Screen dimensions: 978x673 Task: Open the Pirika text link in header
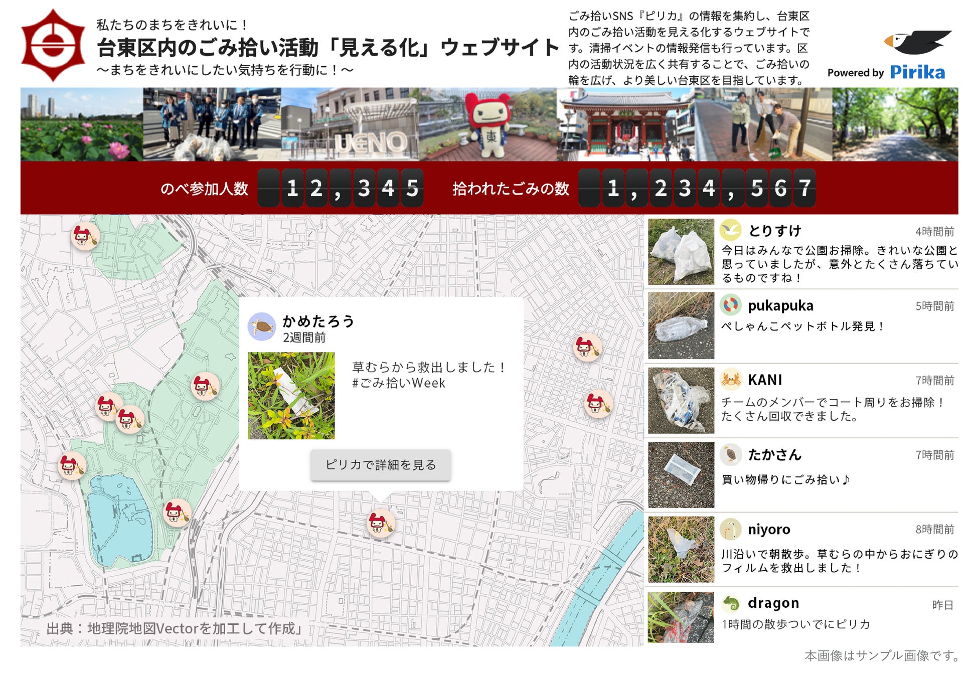[917, 73]
